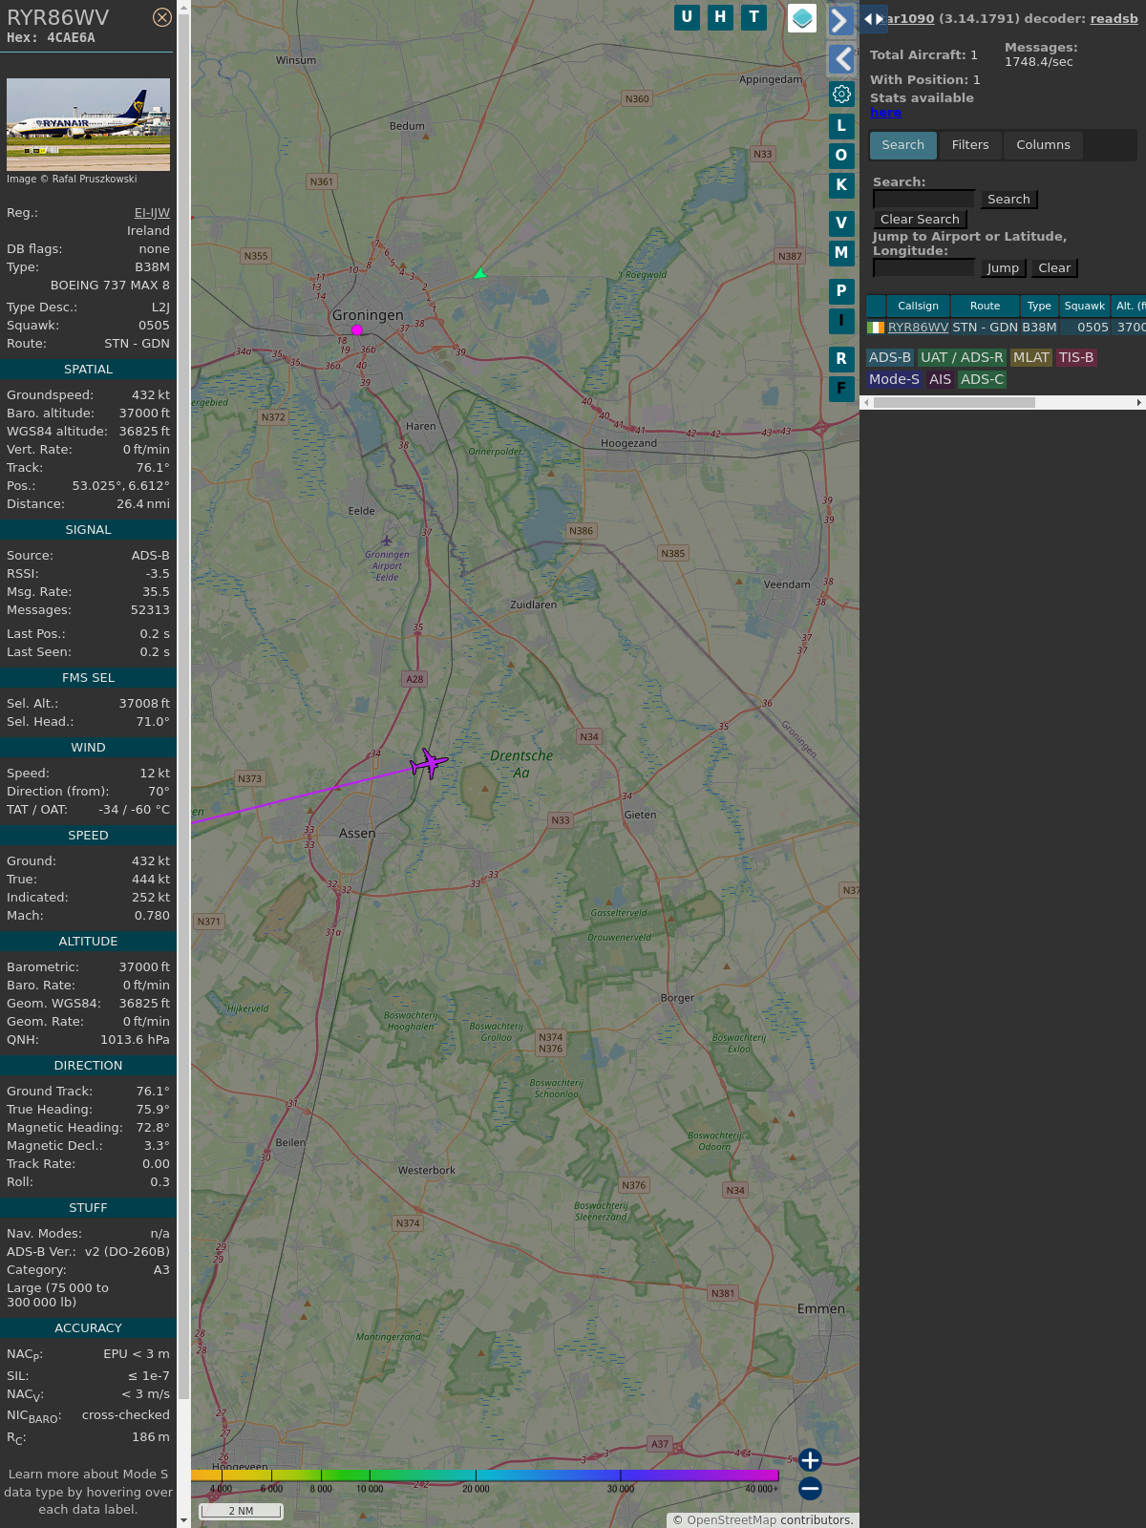Open the map layer switcher icon
1146x1528 pixels.
point(802,18)
